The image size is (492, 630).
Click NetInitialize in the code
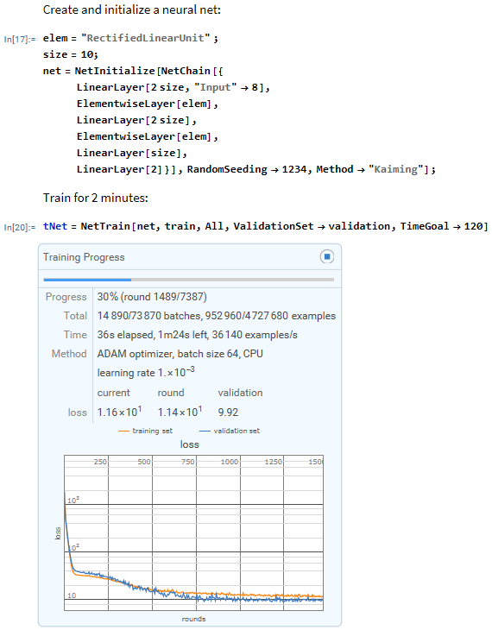(x=115, y=71)
